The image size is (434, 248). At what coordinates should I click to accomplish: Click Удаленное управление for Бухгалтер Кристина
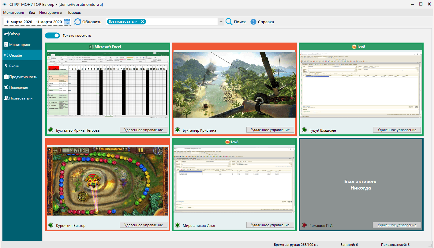click(x=270, y=130)
